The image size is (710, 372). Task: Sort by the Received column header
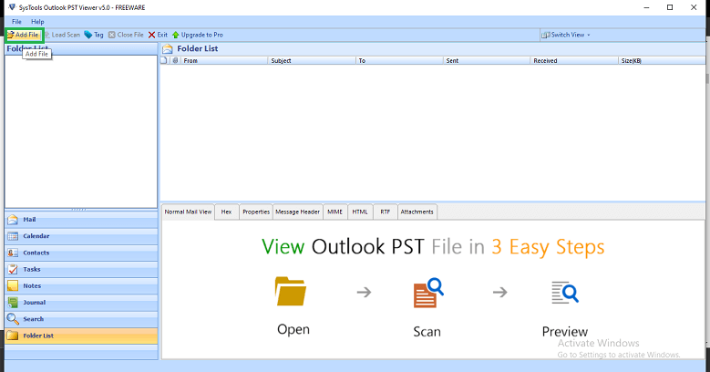pos(573,61)
